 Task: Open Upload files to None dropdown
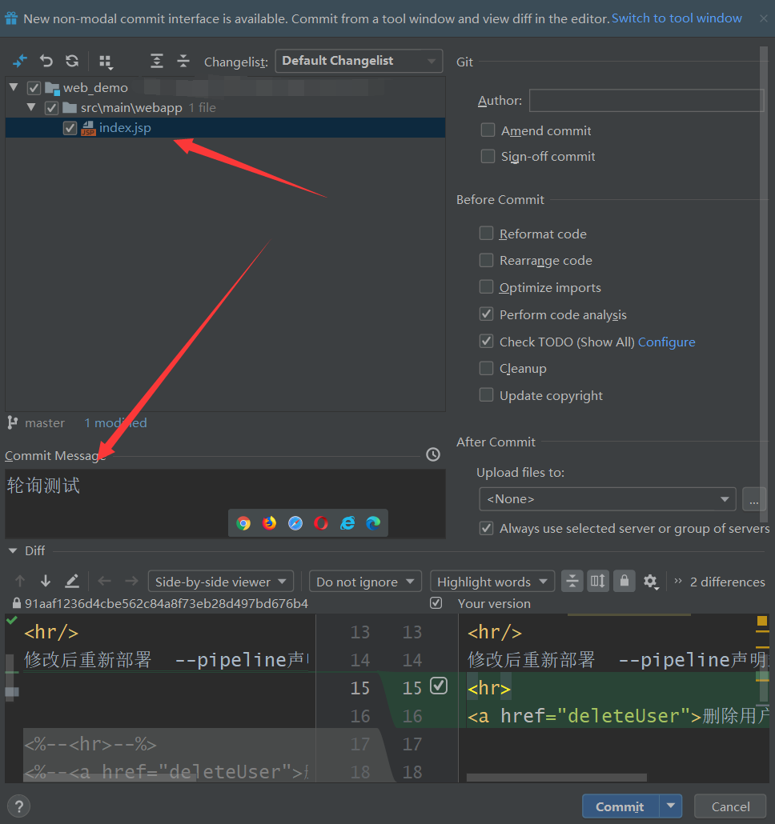click(x=608, y=498)
